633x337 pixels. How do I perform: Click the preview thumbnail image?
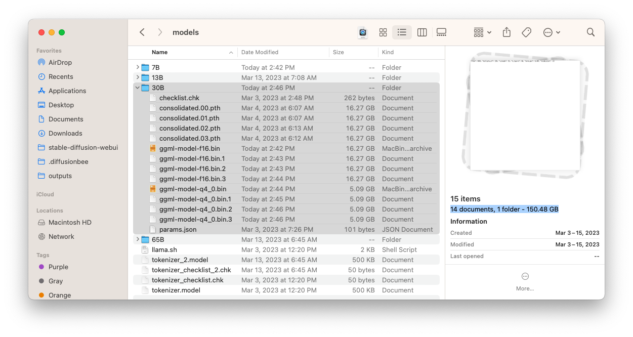point(525,115)
